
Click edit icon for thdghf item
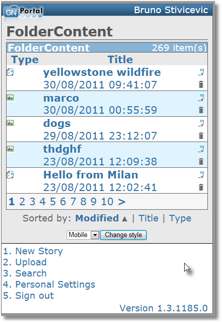pos(201,149)
